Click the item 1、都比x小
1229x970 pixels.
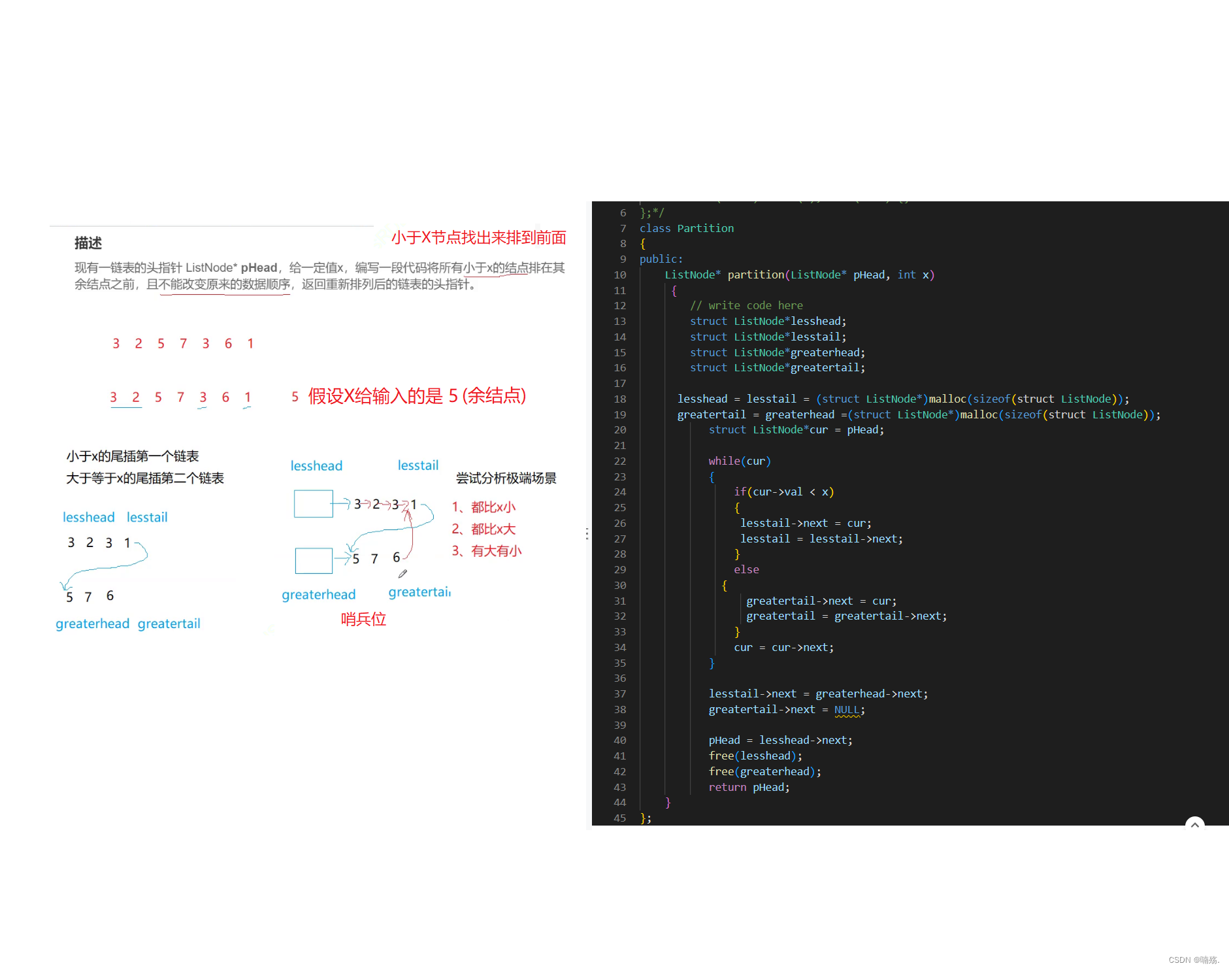coord(483,507)
